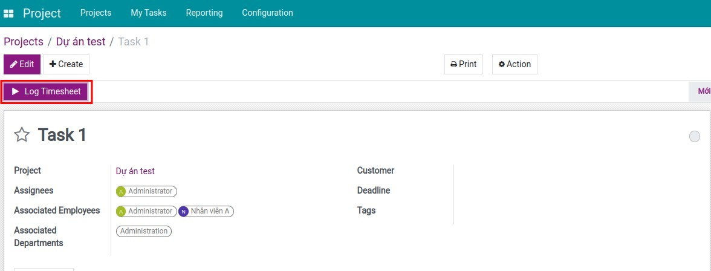Viewport: 711px width, 271px height.
Task: Go to My Tasks
Action: pyautogui.click(x=148, y=13)
